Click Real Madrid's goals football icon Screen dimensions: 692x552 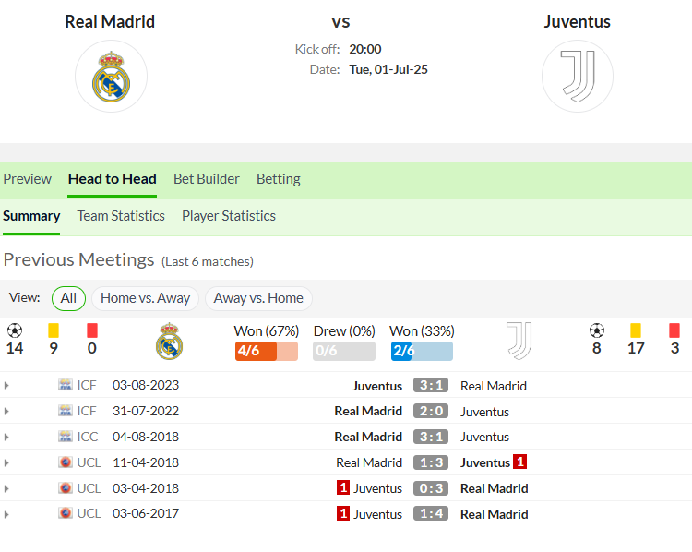15,330
